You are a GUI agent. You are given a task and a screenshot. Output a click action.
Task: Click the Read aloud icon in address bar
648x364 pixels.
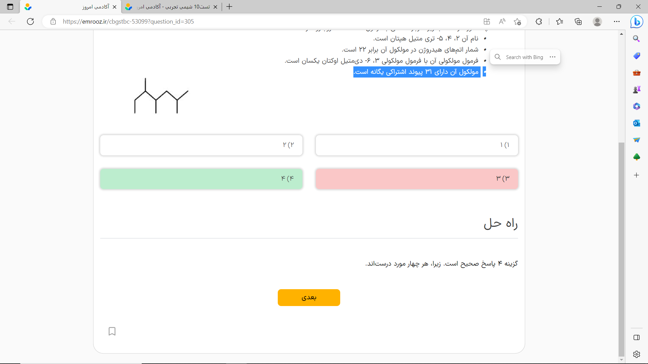pos(502,22)
